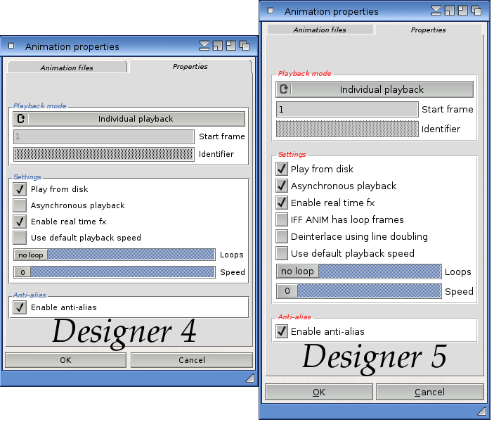
Task: Click the cycle icon in Designer 4 playback mode
Action: point(21,119)
